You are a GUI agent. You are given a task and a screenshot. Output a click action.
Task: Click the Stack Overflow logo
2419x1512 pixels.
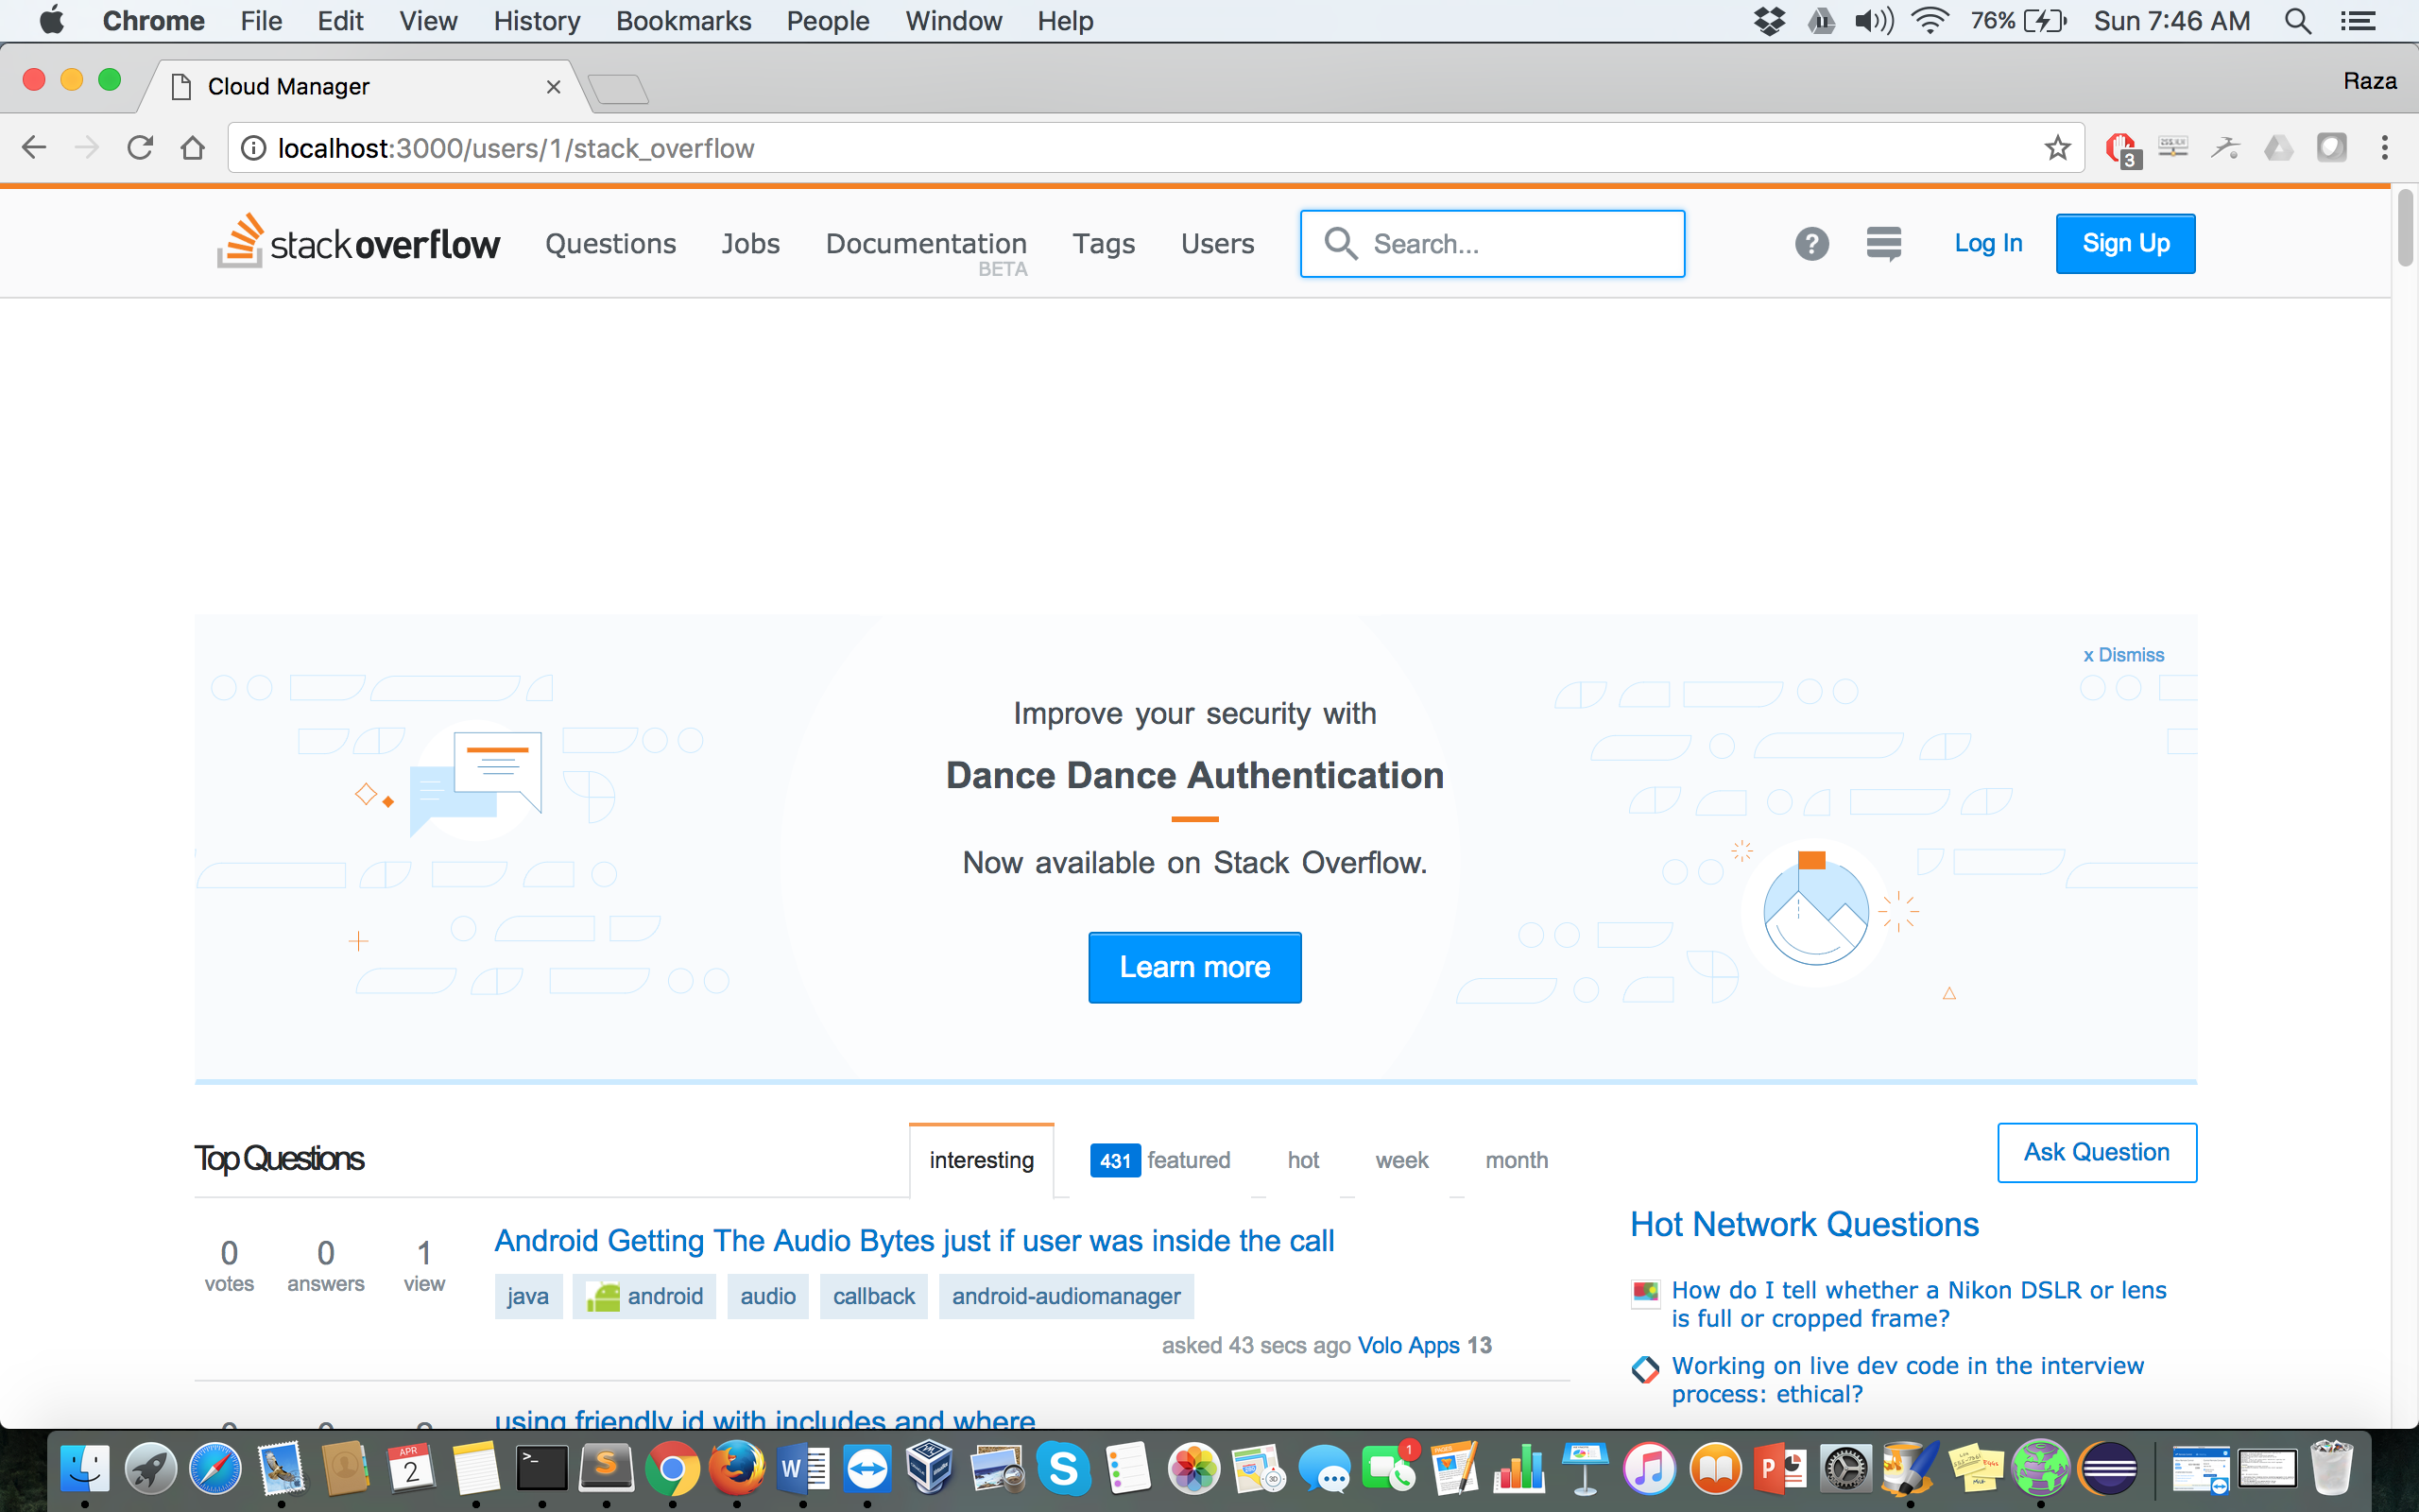coord(359,243)
